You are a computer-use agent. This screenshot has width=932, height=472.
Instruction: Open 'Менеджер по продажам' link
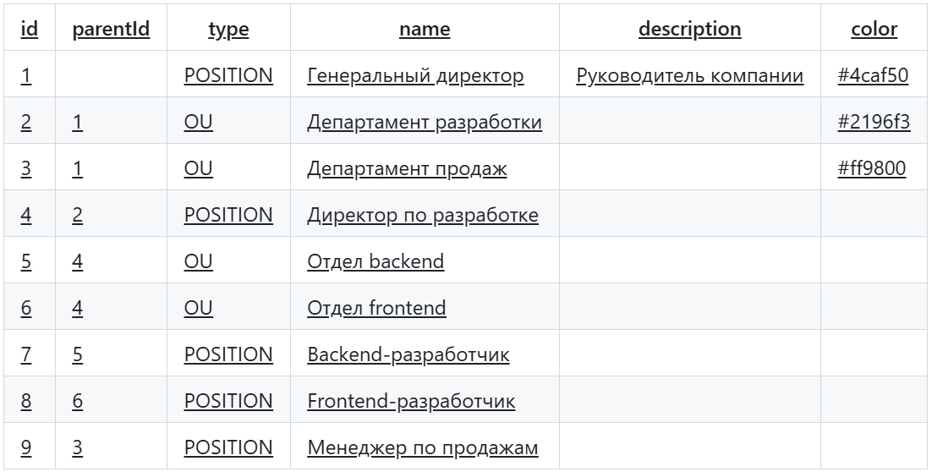click(422, 448)
